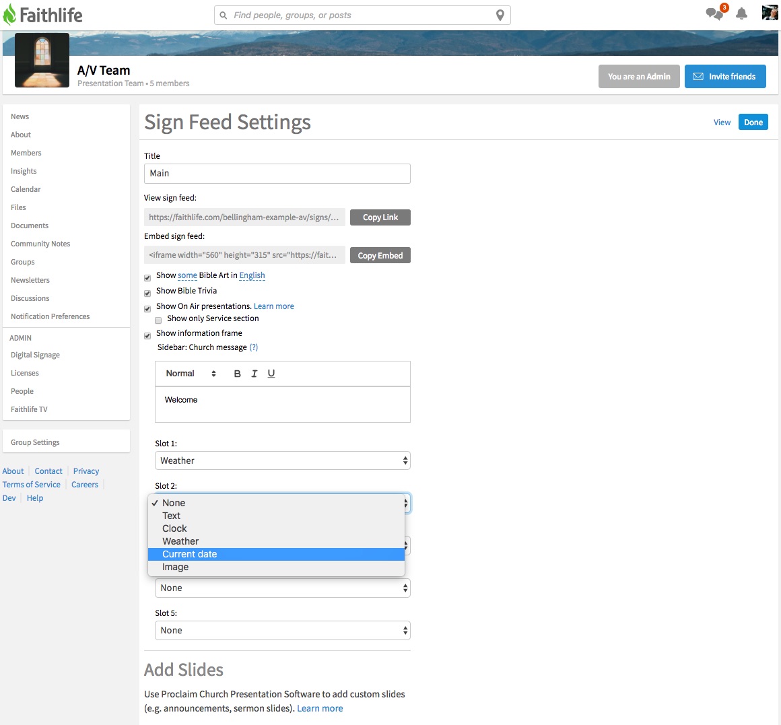Screen dimensions: 781x725
Task: Choose Current date in the Slot 2 list
Action: pyautogui.click(x=276, y=554)
